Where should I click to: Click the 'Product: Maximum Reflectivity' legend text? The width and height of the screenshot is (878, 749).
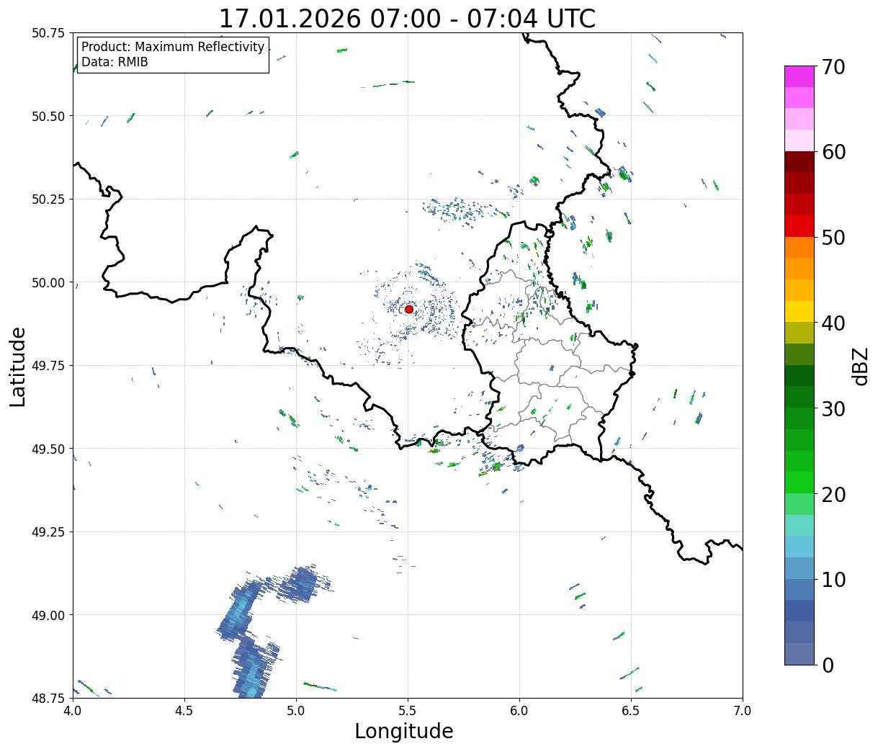(173, 47)
